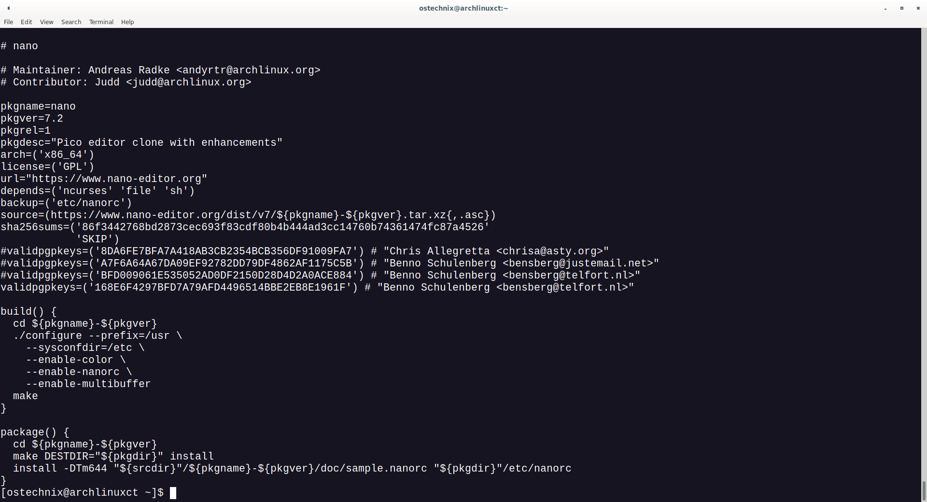Open the Edit menu

point(26,22)
